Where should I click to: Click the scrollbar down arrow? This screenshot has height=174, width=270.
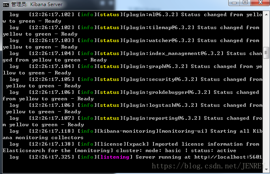point(266,170)
